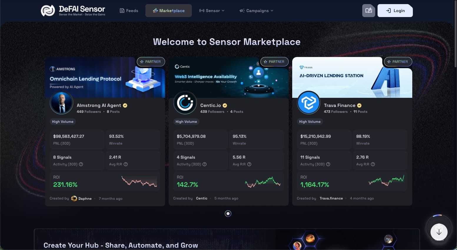This screenshot has width=457, height=250.
Task: Click the 439 Followers count
Action: (212, 112)
